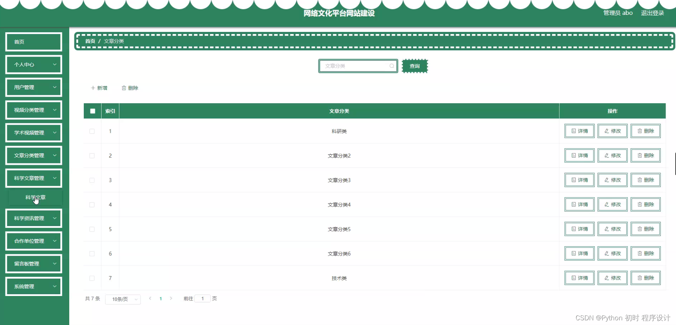The height and width of the screenshot is (325, 676).
Task: Focus the 前往 page number input
Action: pyautogui.click(x=202, y=299)
